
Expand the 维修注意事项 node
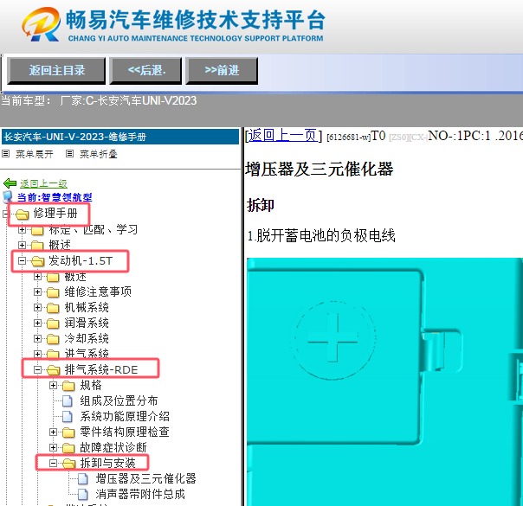pyautogui.click(x=37, y=291)
